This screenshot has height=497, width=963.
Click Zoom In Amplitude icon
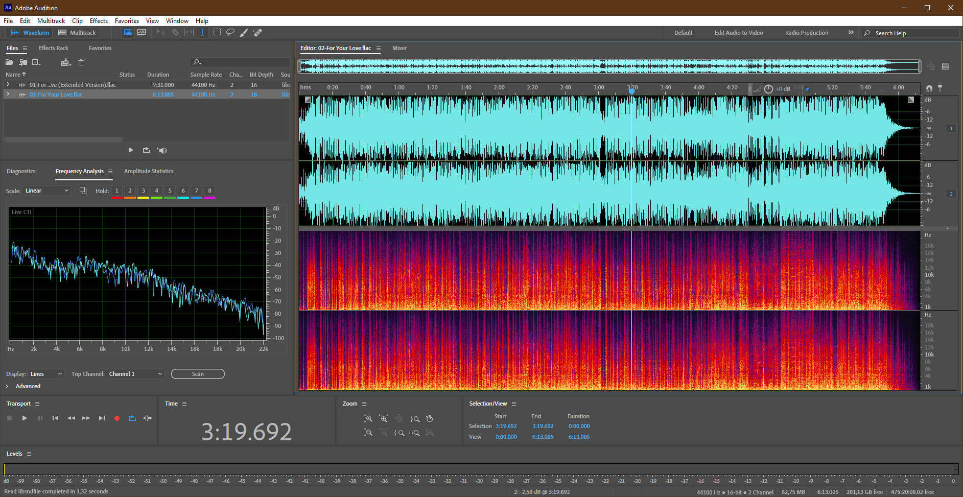[368, 419]
